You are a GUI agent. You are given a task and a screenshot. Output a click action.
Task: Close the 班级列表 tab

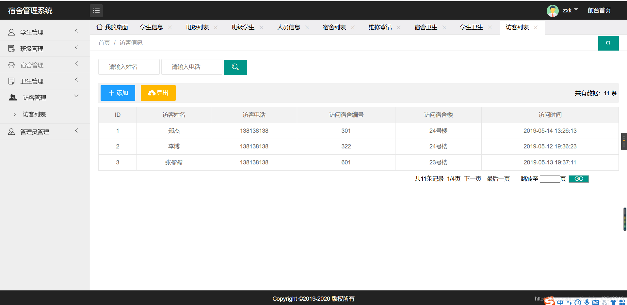[x=216, y=27]
